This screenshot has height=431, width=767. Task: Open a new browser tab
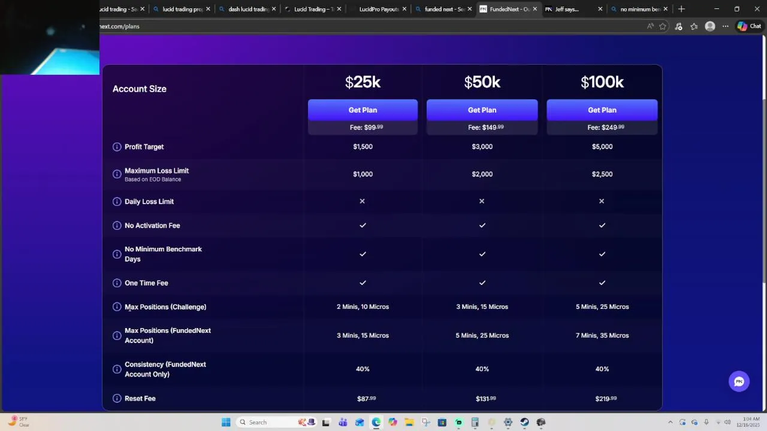[681, 9]
